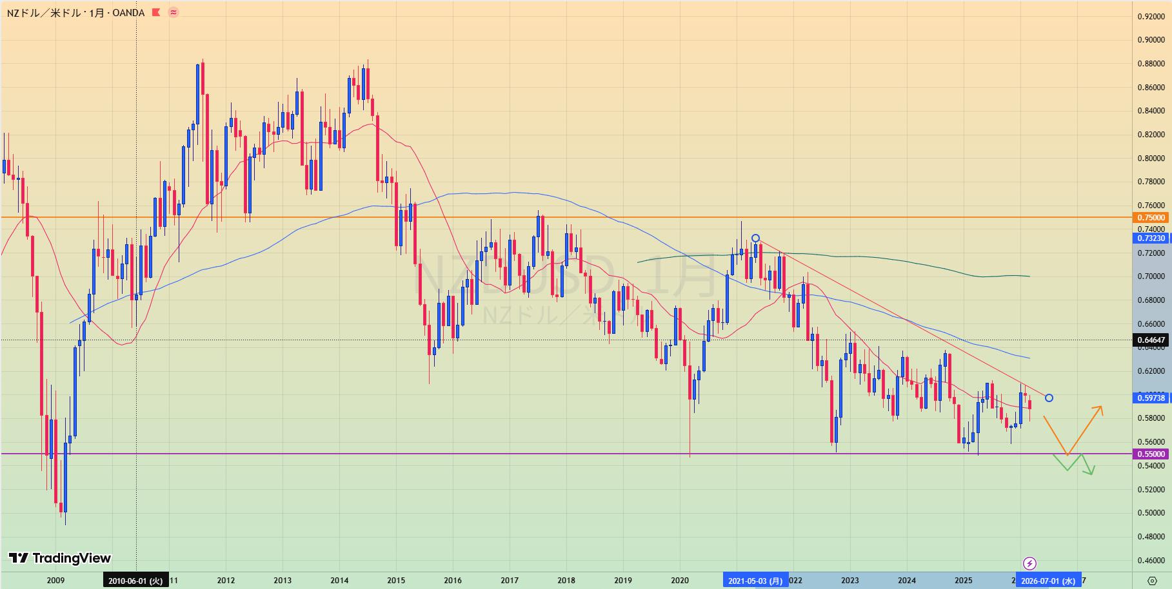
Task: Click the 2010-06-01 date label on time axis
Action: point(135,581)
